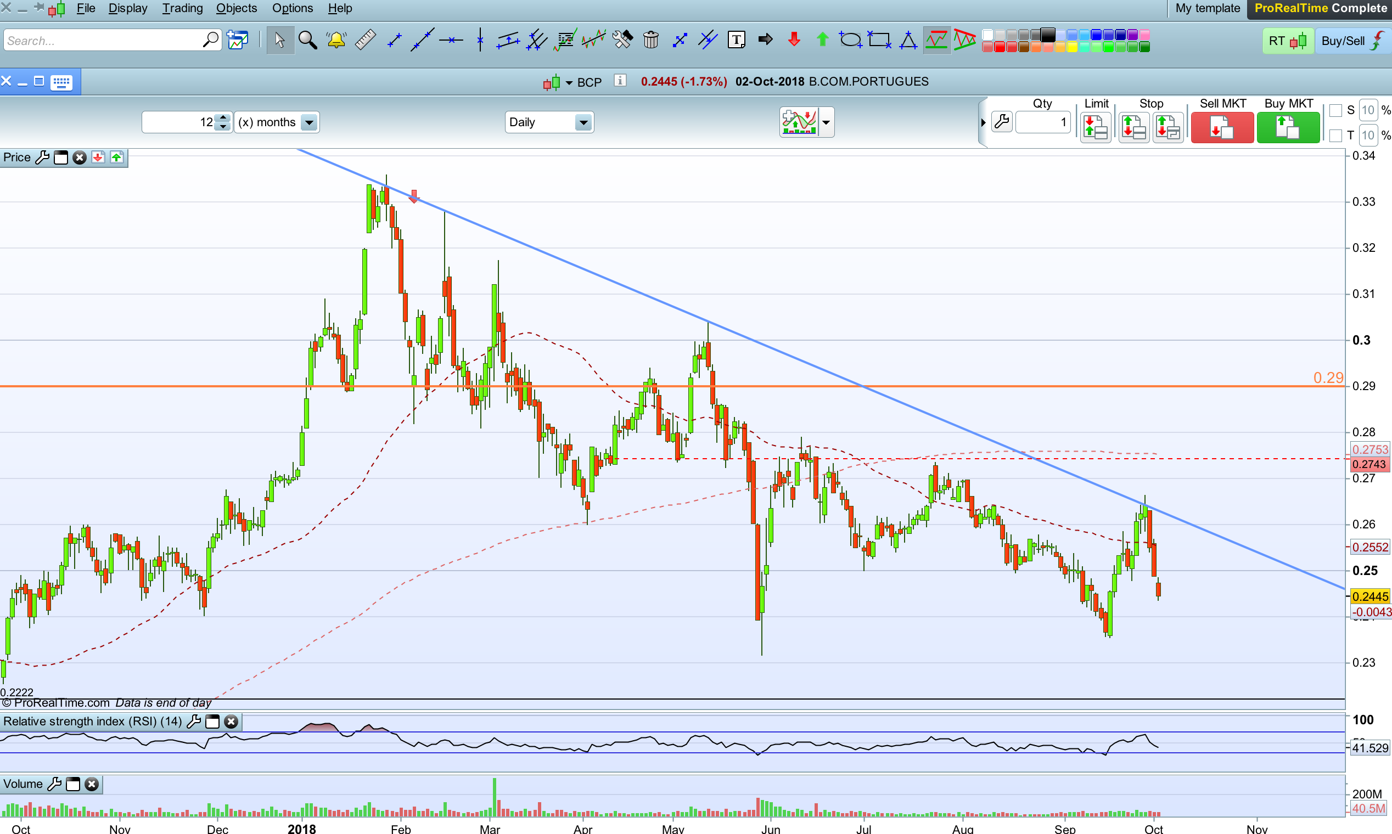Open the Trading menu
Viewport: 1392px width, 834px height.
[182, 8]
